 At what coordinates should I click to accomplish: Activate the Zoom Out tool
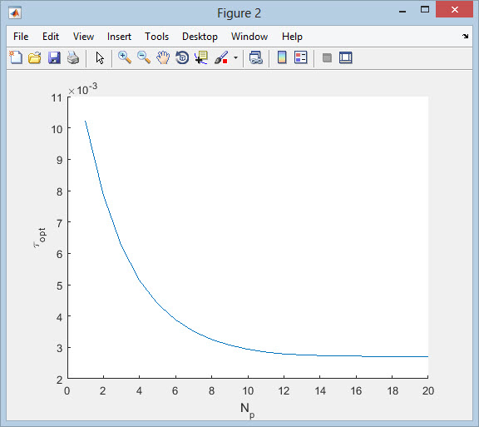click(x=144, y=57)
